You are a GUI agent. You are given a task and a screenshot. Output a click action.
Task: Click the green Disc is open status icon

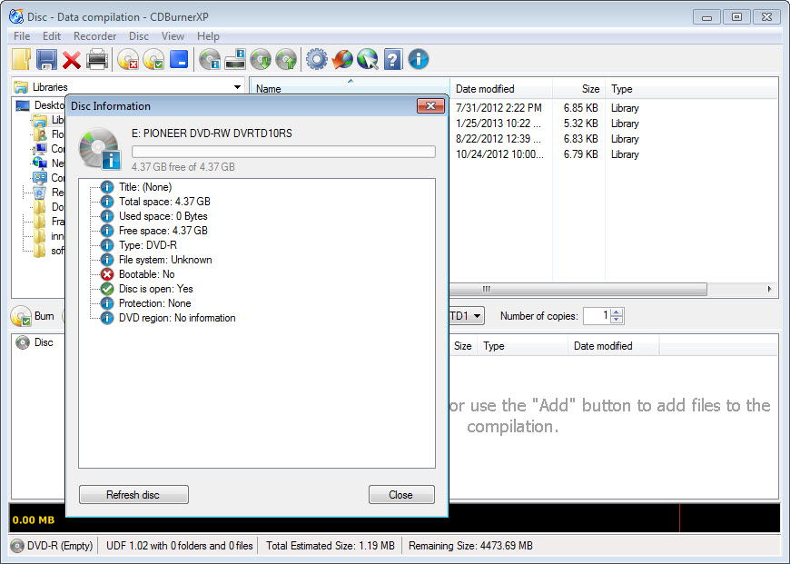pos(107,289)
